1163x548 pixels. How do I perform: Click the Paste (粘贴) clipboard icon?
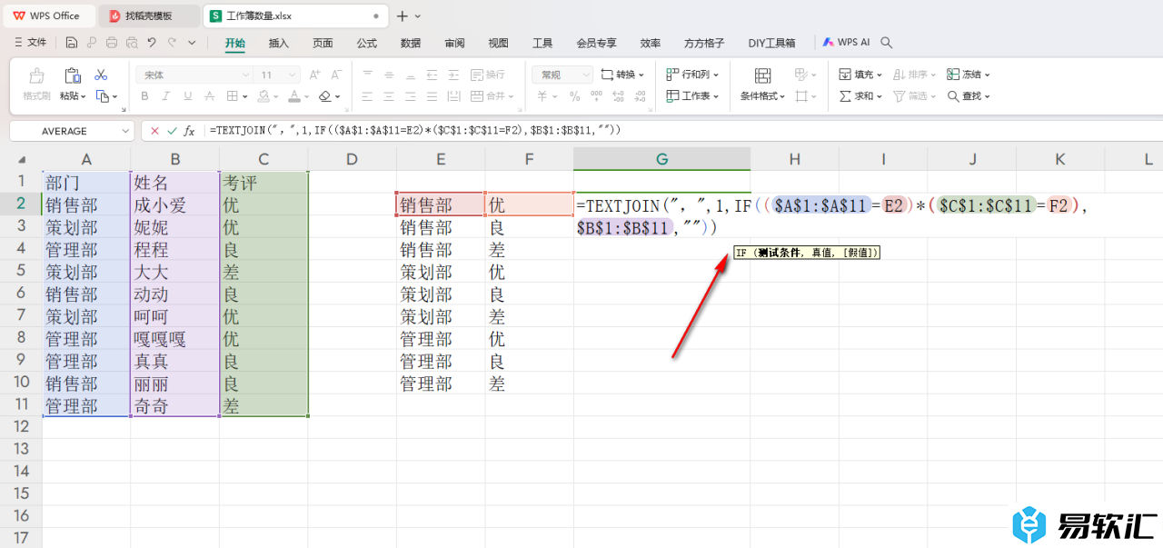click(73, 75)
